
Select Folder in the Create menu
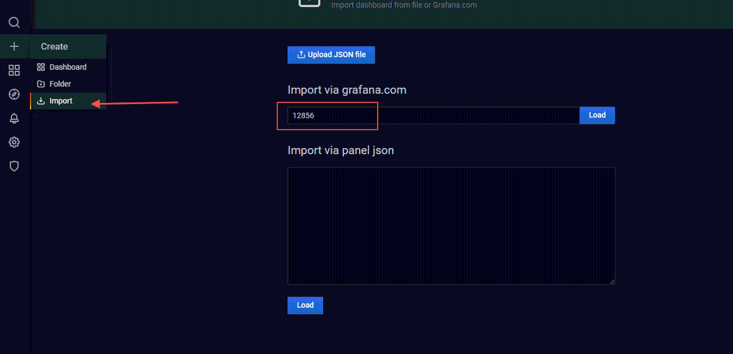(68, 84)
